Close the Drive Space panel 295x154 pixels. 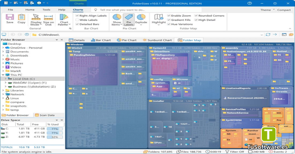point(62,120)
